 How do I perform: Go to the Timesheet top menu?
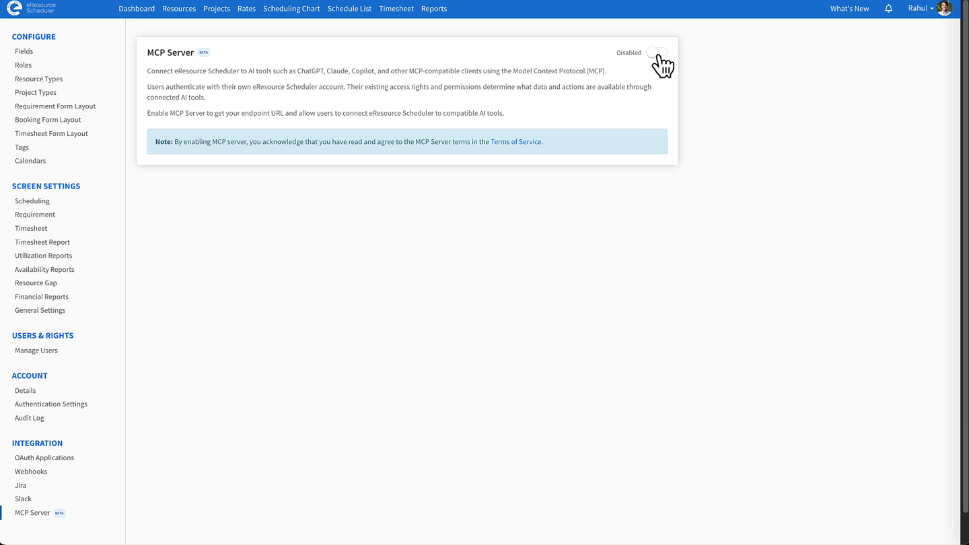(x=396, y=9)
